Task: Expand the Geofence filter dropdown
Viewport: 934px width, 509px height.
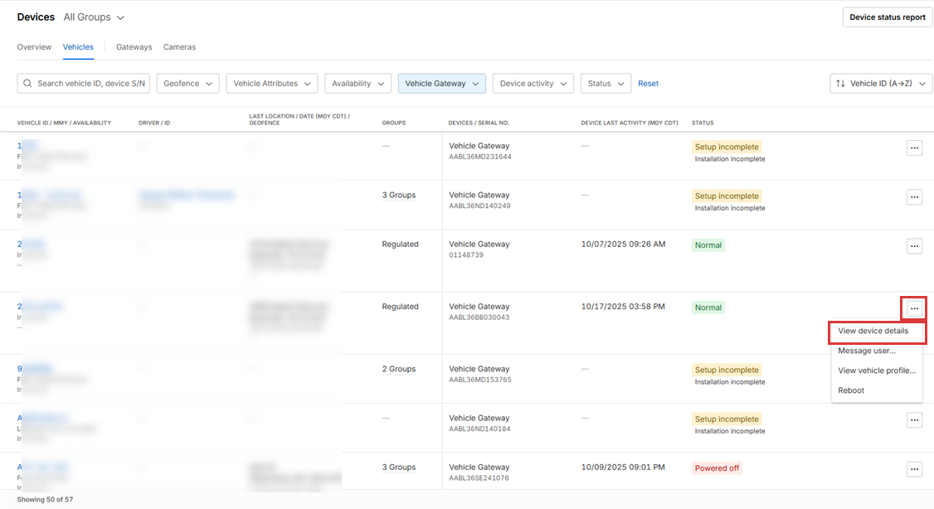Action: click(x=187, y=84)
